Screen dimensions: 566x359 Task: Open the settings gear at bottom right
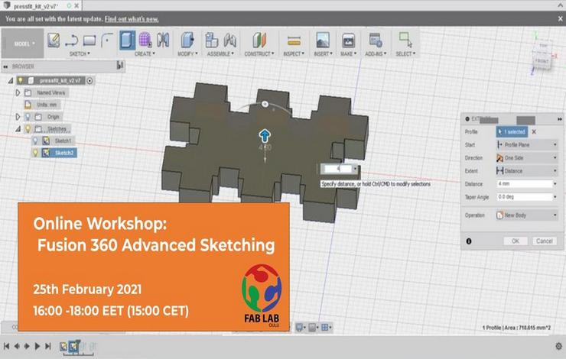pyautogui.click(x=558, y=346)
